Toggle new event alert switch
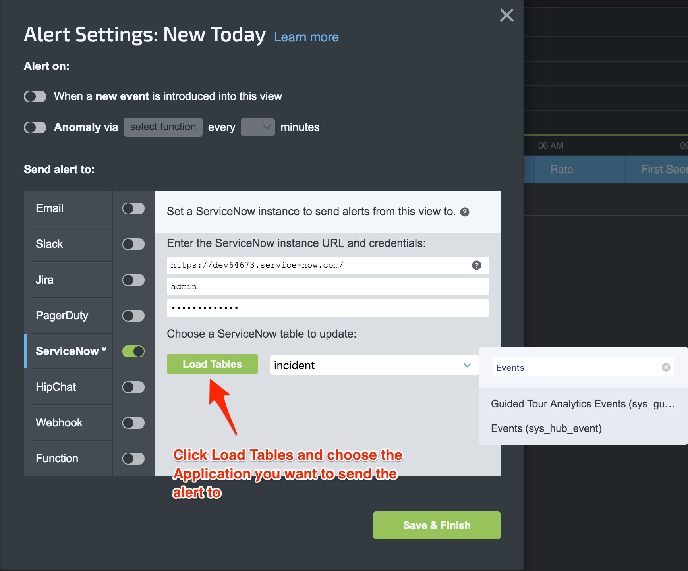The width and height of the screenshot is (688, 571). click(35, 96)
